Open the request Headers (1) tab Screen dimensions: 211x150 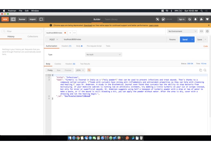[66, 46]
